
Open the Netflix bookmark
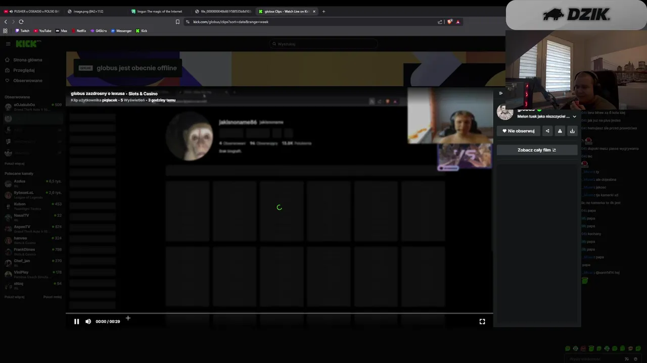78,31
